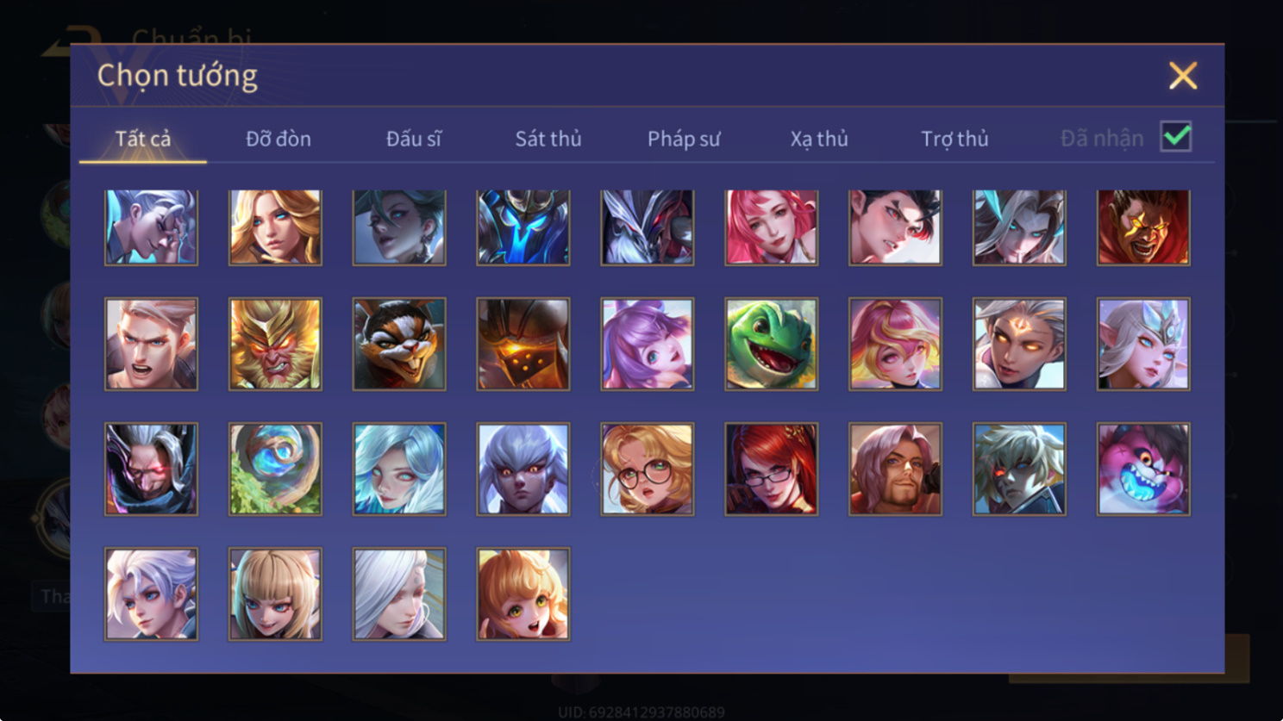Toggle the Đã nhận checkbox
The width and height of the screenshot is (1283, 721).
[x=1176, y=136]
